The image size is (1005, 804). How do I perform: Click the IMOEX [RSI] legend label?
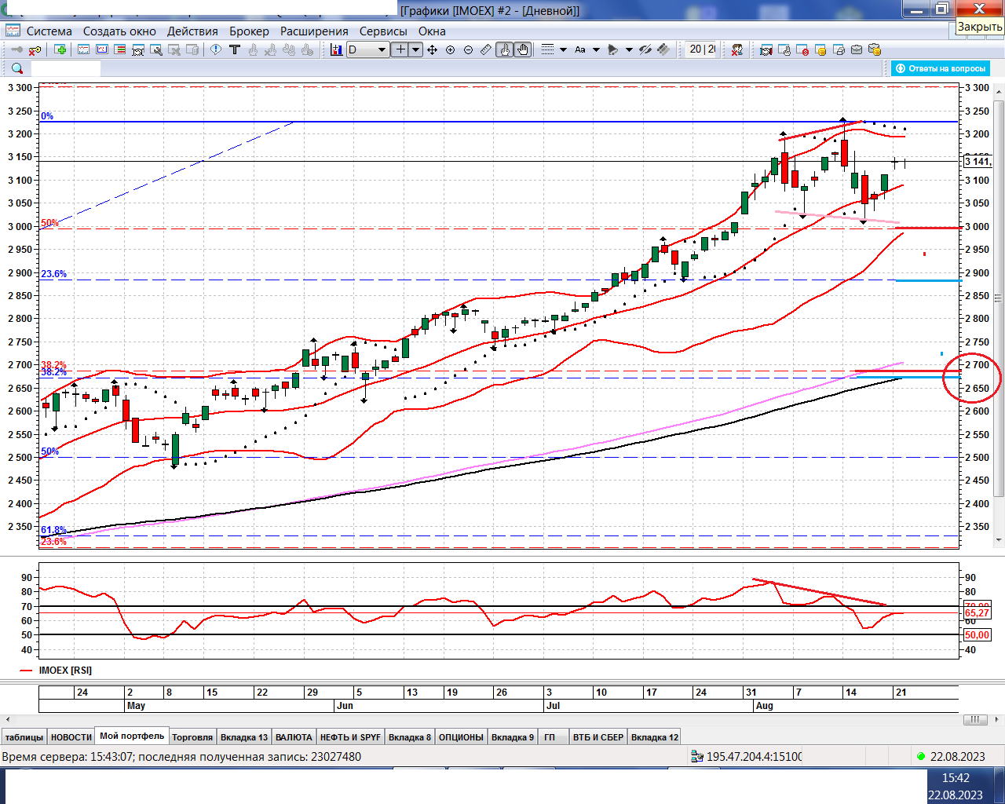point(65,671)
